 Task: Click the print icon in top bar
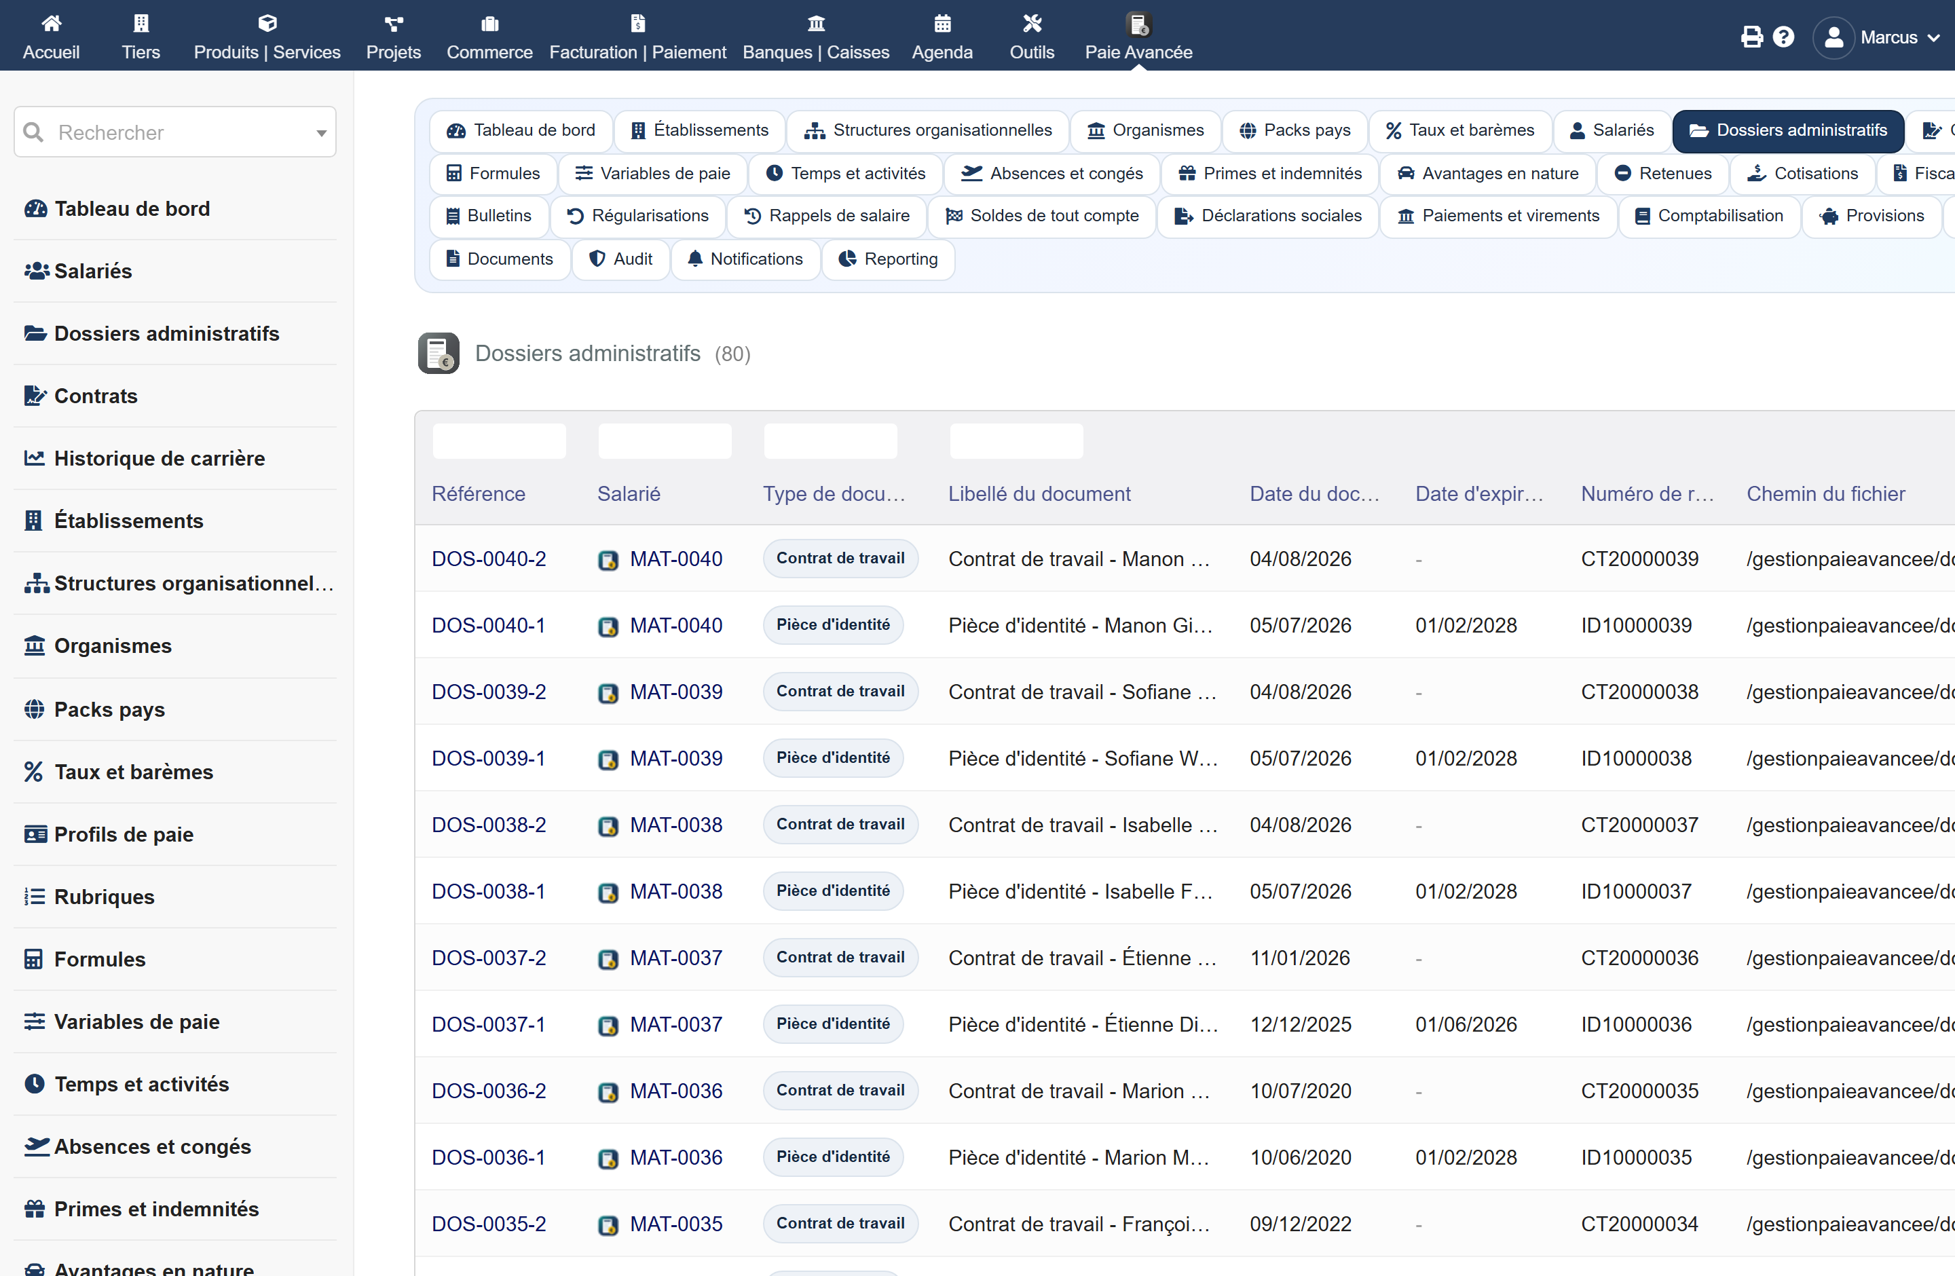click(1751, 37)
